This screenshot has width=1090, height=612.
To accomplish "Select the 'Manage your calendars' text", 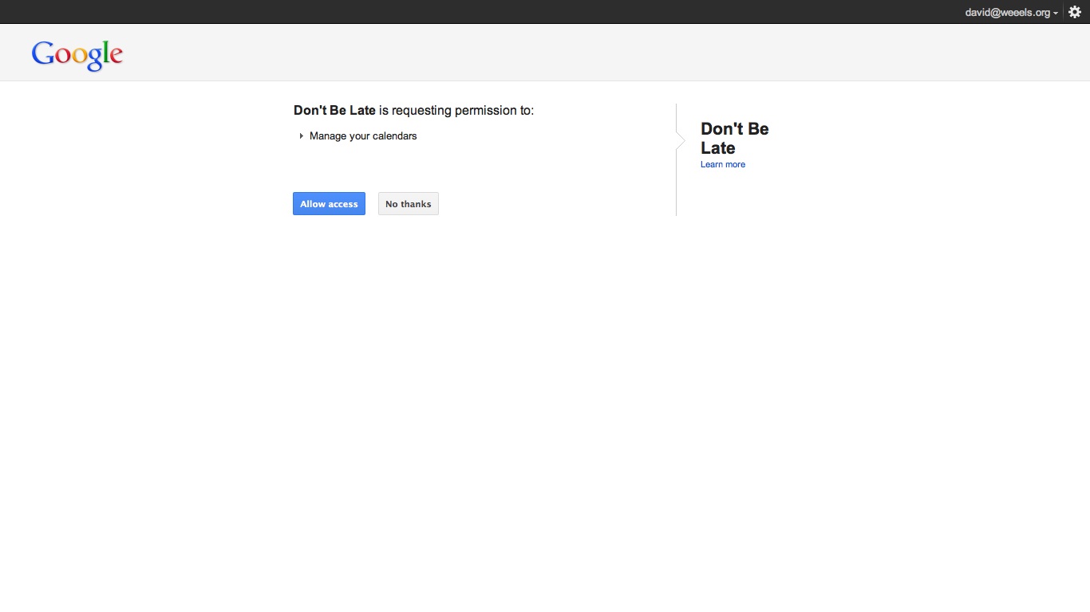I will click(363, 136).
